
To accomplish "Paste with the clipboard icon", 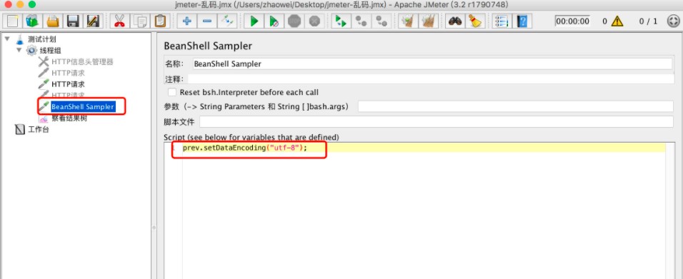I will pos(160,21).
